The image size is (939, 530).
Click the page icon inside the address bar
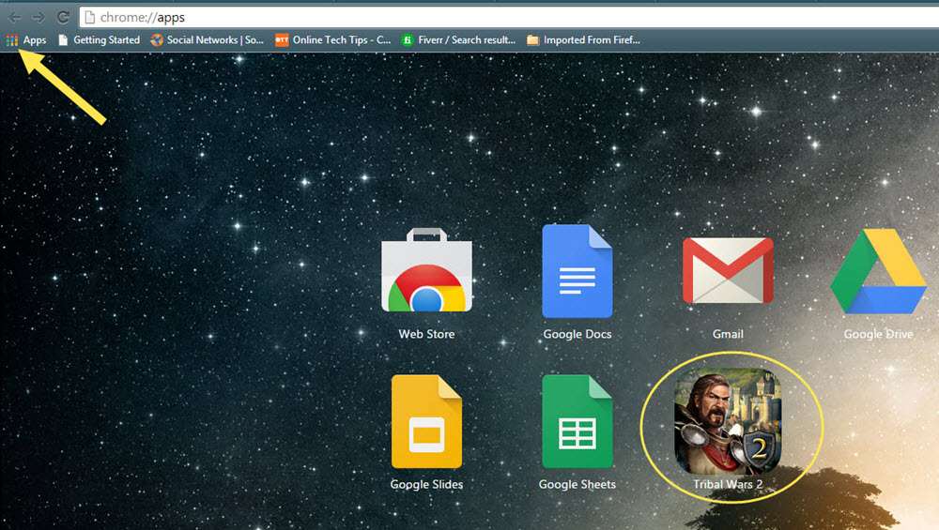(90, 17)
